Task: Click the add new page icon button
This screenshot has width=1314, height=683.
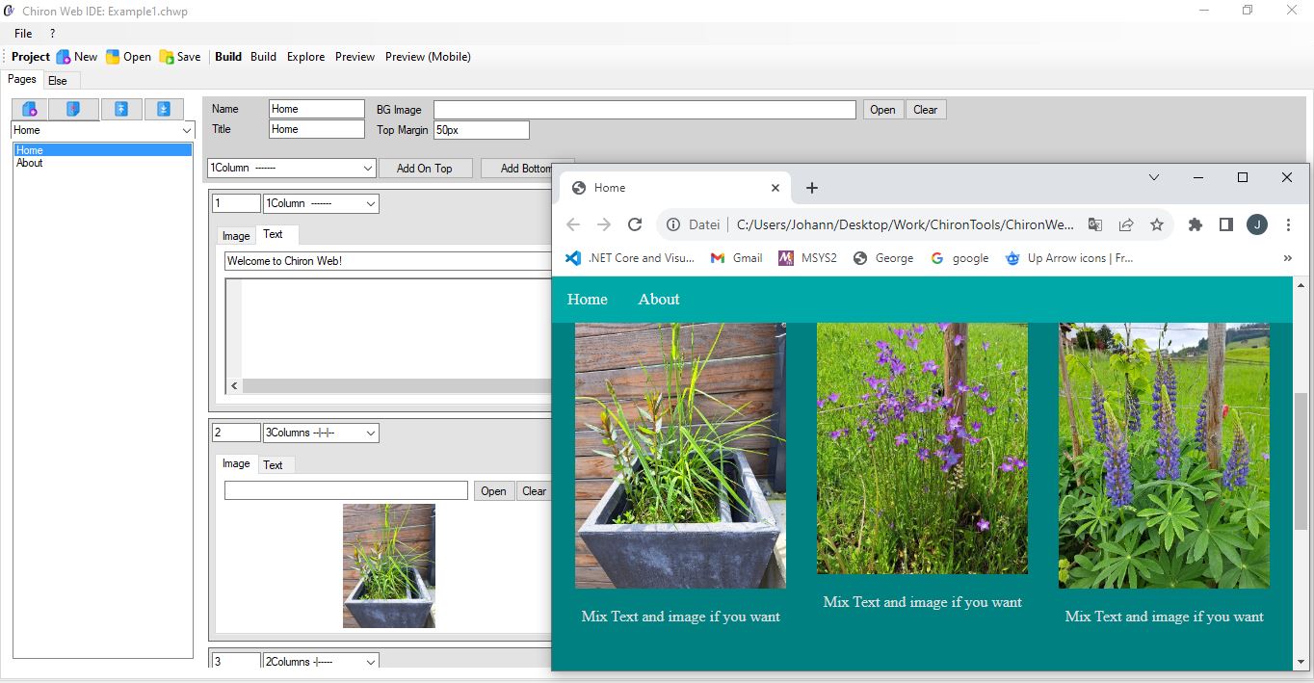Action: pyautogui.click(x=30, y=109)
